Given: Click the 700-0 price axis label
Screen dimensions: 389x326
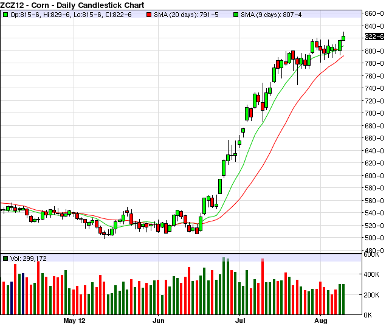Looking at the screenshot, I should [374, 113].
